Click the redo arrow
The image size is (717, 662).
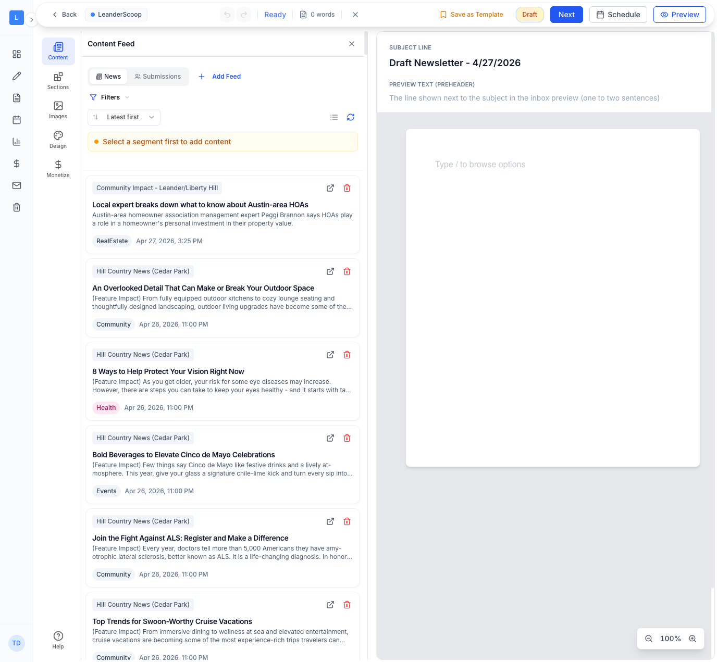click(244, 15)
